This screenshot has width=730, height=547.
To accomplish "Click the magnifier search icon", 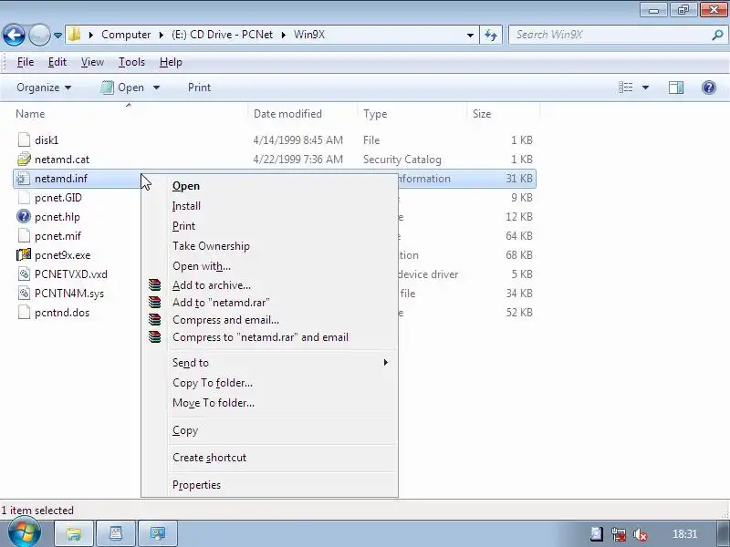I will 717,35.
